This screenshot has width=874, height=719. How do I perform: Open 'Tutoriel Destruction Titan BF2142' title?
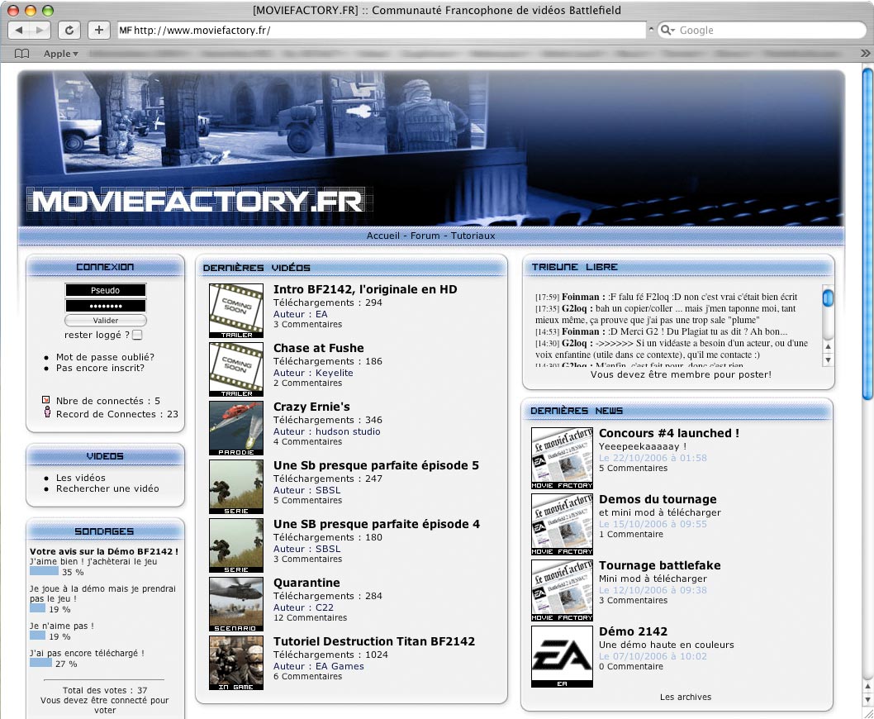pos(374,641)
